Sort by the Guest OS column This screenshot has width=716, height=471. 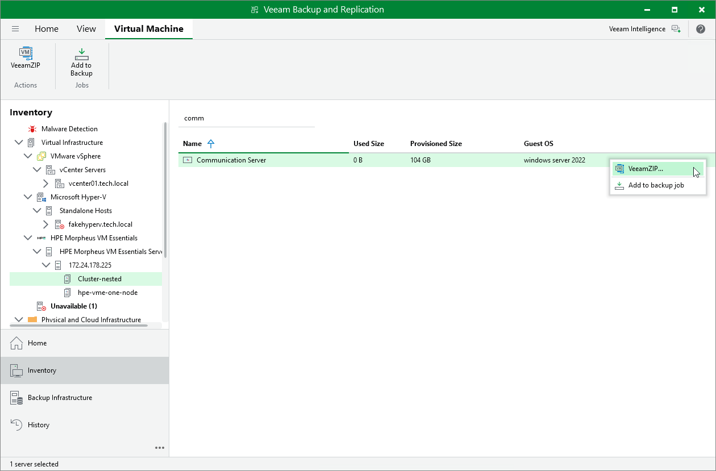tap(538, 144)
